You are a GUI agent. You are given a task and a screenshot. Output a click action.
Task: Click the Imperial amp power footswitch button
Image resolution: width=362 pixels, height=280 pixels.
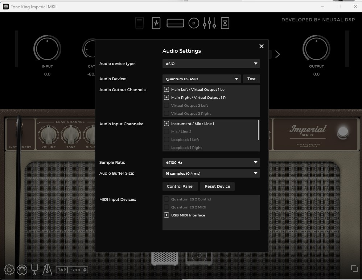(343, 133)
